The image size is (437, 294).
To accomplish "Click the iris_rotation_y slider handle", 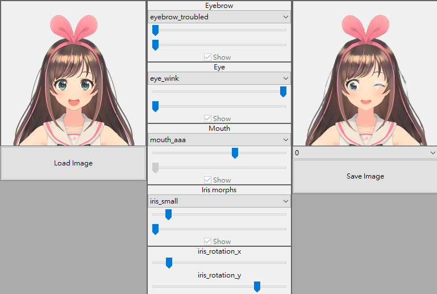I will (257, 287).
